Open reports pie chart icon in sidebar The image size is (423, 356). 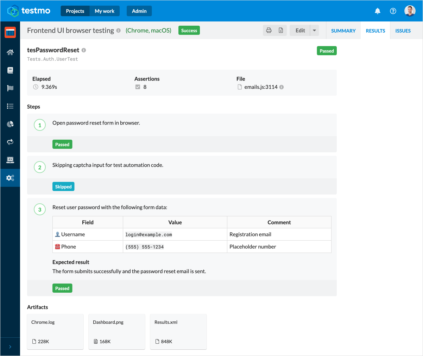[10, 124]
